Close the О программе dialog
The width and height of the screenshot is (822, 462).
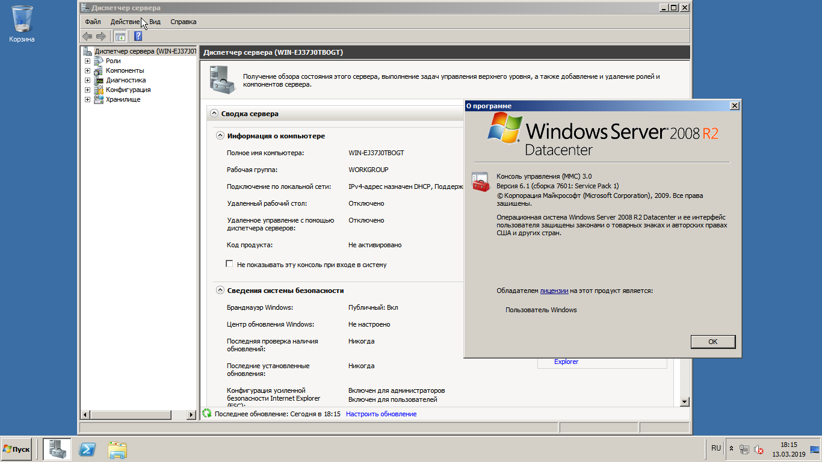coord(734,106)
